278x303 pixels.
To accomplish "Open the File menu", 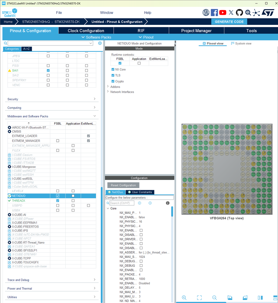I will tap(59, 12).
